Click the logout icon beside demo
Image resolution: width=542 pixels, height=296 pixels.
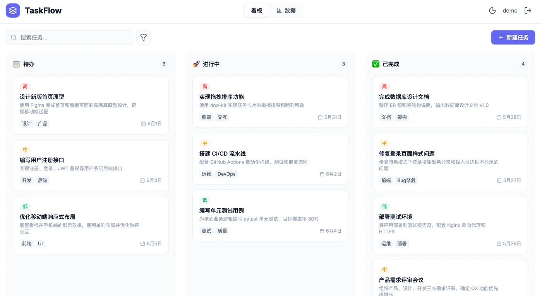tap(528, 10)
